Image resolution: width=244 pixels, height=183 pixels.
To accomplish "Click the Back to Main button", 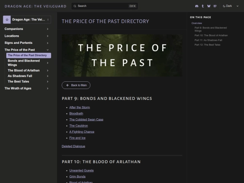I will click(x=76, y=85).
